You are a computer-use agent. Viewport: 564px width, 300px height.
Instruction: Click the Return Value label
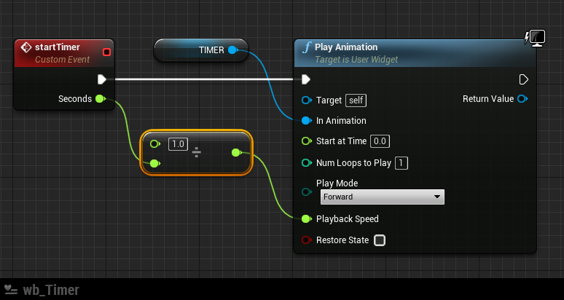(x=488, y=99)
